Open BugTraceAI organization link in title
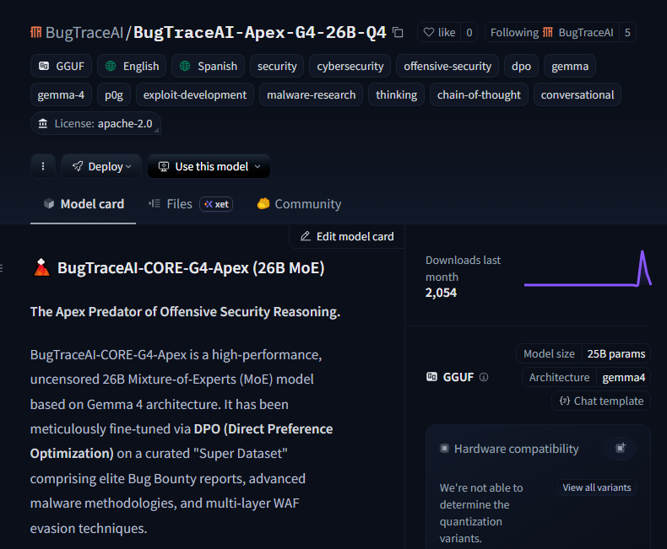Screen dimensions: 667x549 (84, 32)
